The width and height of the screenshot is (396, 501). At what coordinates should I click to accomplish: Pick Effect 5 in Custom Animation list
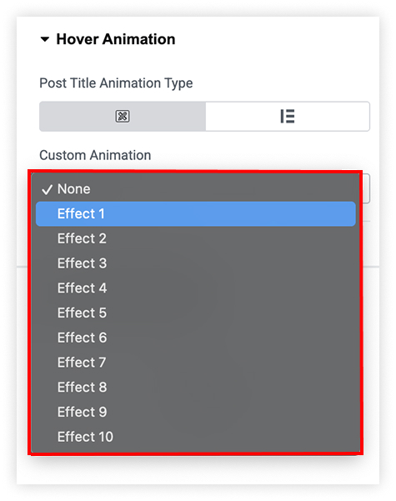tap(196, 313)
